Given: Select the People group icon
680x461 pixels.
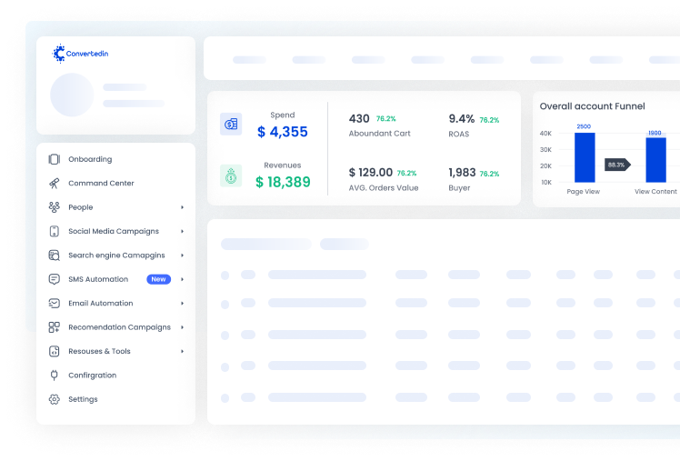Looking at the screenshot, I should pyautogui.click(x=55, y=207).
